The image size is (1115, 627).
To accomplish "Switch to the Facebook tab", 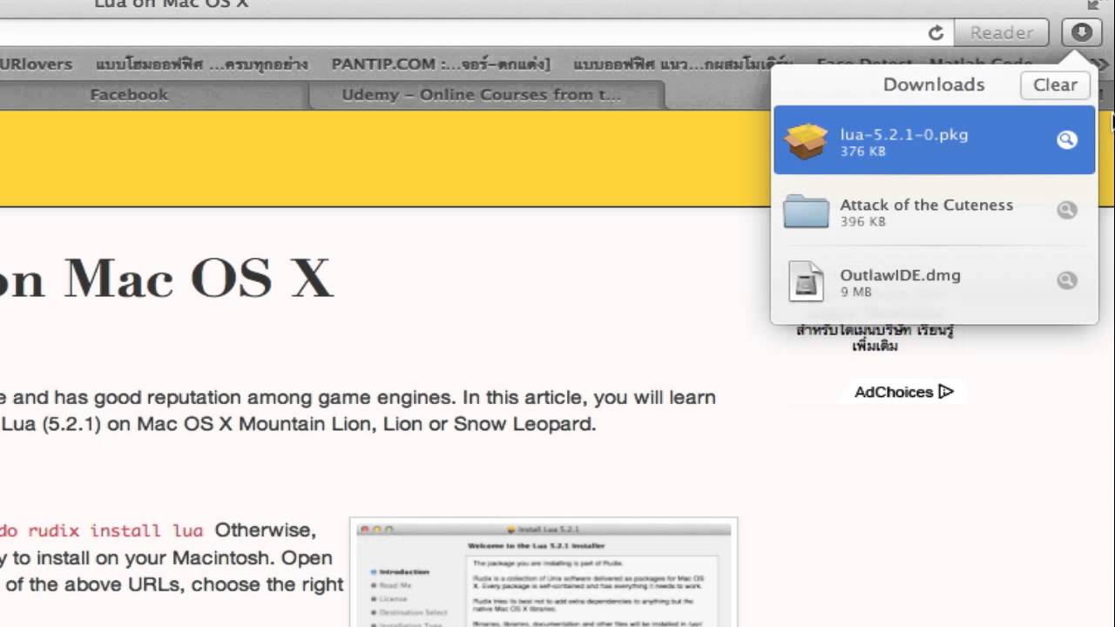I will 129,95.
